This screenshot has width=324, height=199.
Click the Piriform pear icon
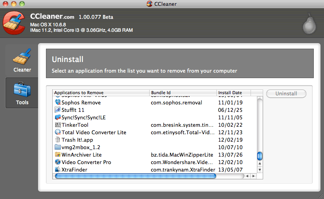tap(309, 24)
